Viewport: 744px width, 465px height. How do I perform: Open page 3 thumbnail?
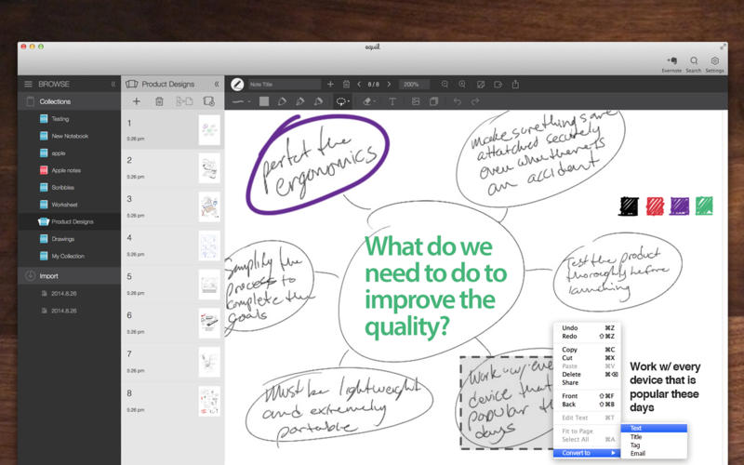209,207
